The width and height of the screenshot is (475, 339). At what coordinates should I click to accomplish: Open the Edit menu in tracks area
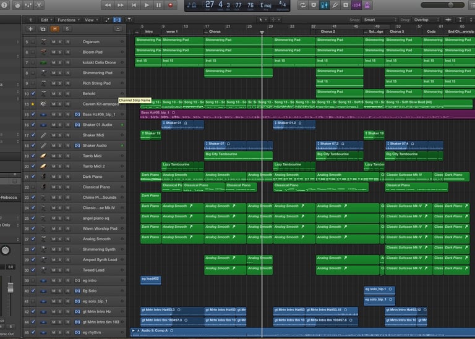point(46,20)
